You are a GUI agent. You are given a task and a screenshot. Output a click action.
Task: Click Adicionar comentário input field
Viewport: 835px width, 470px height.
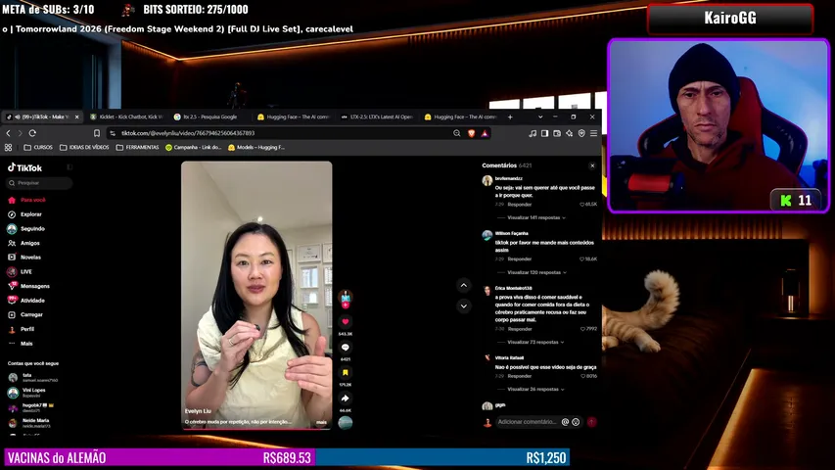(528, 422)
